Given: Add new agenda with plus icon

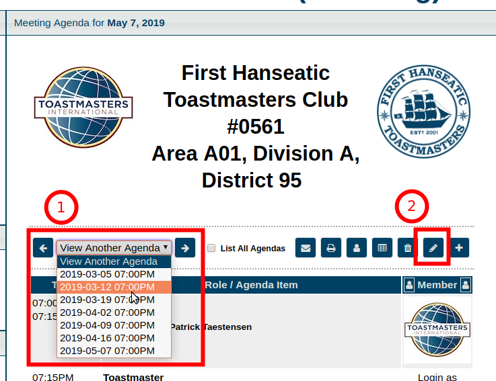Looking at the screenshot, I should [x=459, y=248].
